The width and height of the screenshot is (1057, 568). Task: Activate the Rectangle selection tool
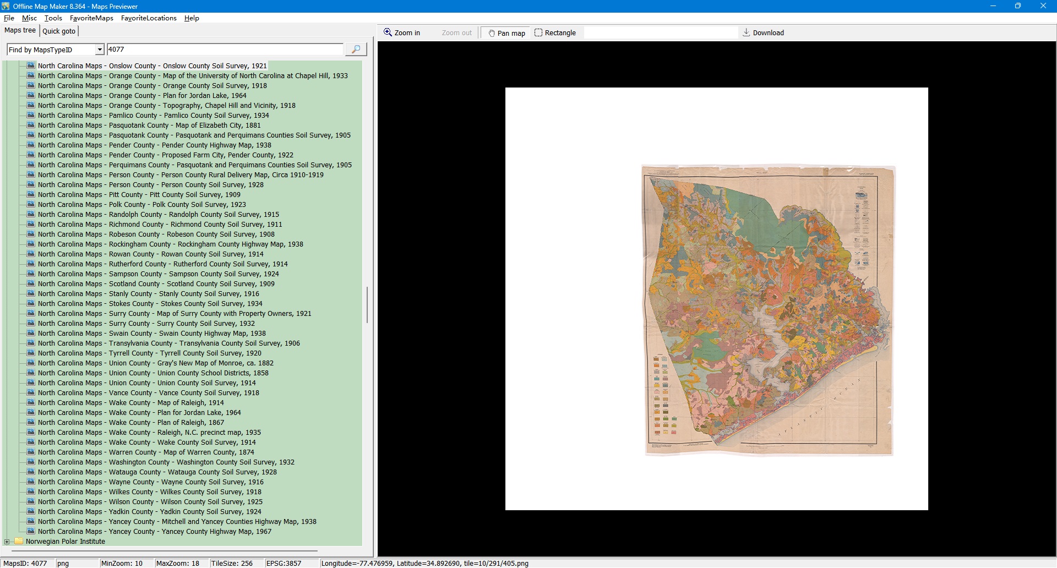[x=555, y=33]
